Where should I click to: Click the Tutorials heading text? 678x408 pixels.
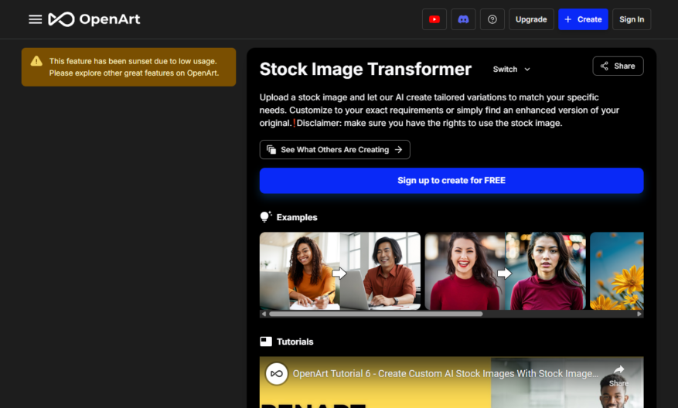pyautogui.click(x=295, y=342)
